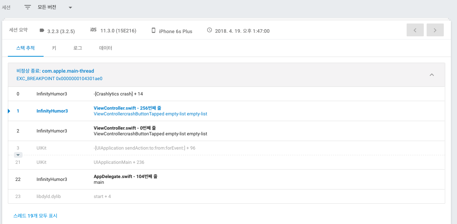This screenshot has height=224, width=457.
Task: Click UIApplication sendAction frame row
Action: pos(227,148)
